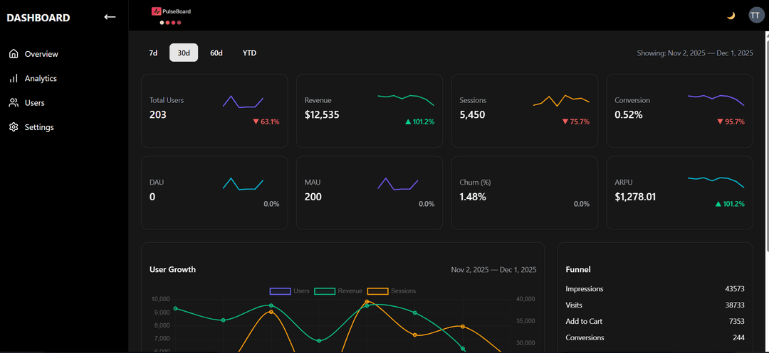Click the 75.7% decrease indicator
This screenshot has height=353, width=769.
coord(576,121)
